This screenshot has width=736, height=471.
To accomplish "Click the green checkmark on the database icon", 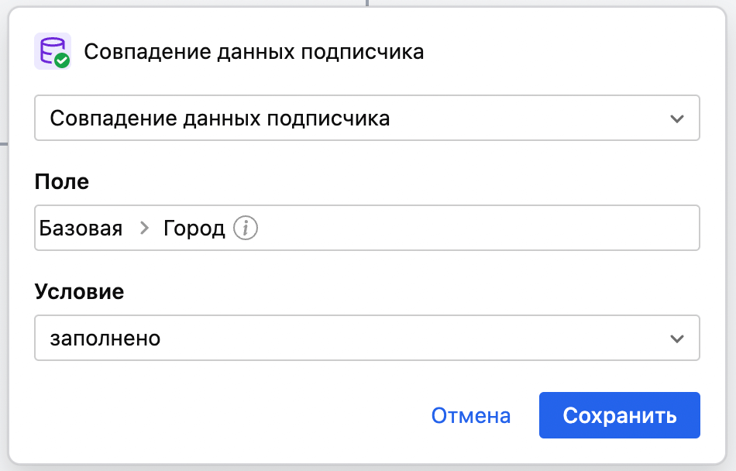I will point(62,60).
